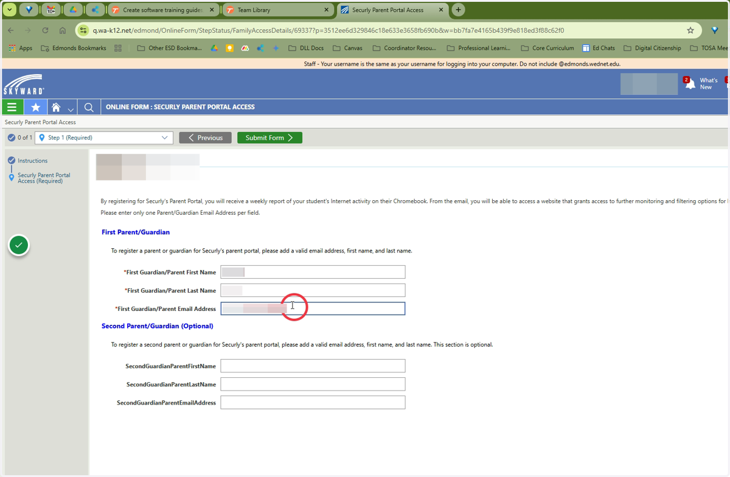Image resolution: width=730 pixels, height=477 pixels.
Task: Close the Securly Parent Portal Access tab
Action: tap(441, 10)
